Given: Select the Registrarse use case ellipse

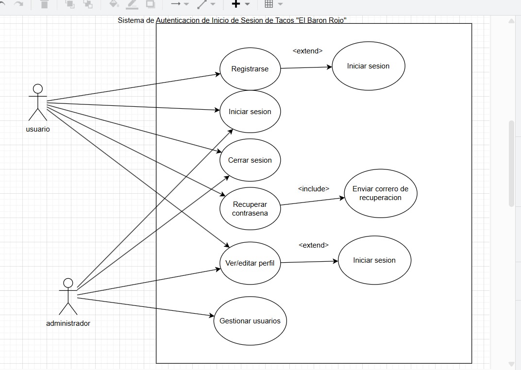Looking at the screenshot, I should [x=250, y=69].
